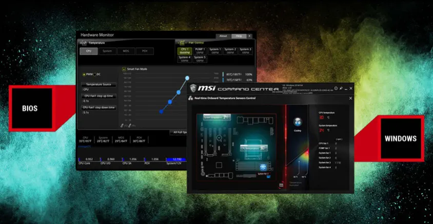Screen dimensions: 433x224
Task: Select the highest point on the fan curve
Action: [187, 78]
